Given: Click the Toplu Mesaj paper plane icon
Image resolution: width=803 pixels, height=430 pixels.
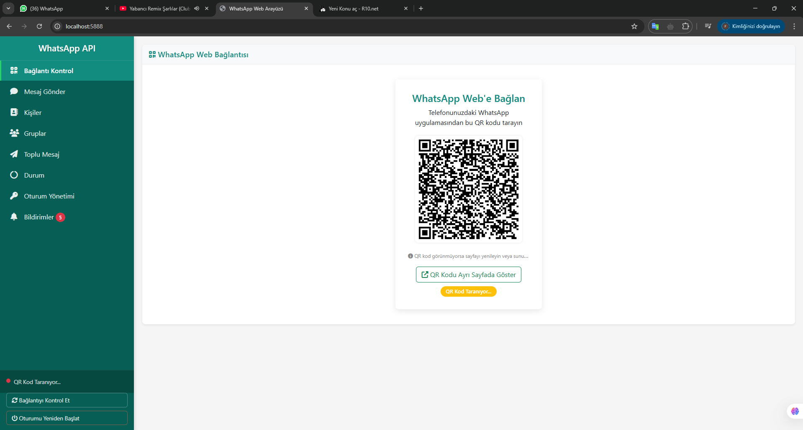Looking at the screenshot, I should (x=14, y=154).
